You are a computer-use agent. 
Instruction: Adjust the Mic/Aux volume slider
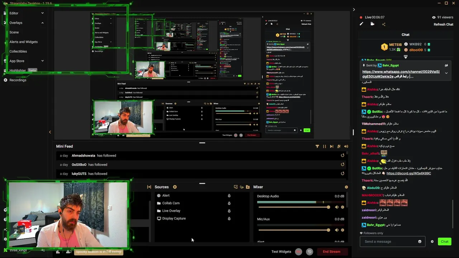pos(294,230)
